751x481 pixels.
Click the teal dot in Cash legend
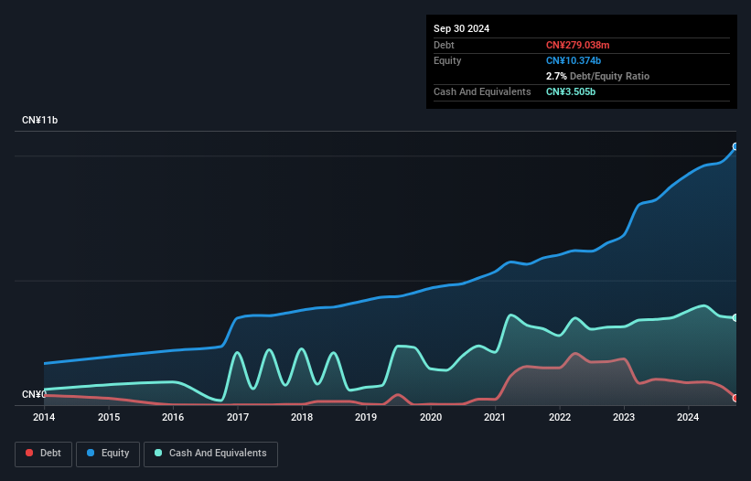pyautogui.click(x=159, y=453)
